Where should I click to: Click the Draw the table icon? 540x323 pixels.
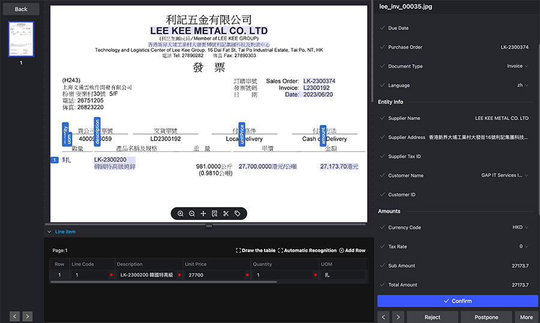(x=238, y=250)
